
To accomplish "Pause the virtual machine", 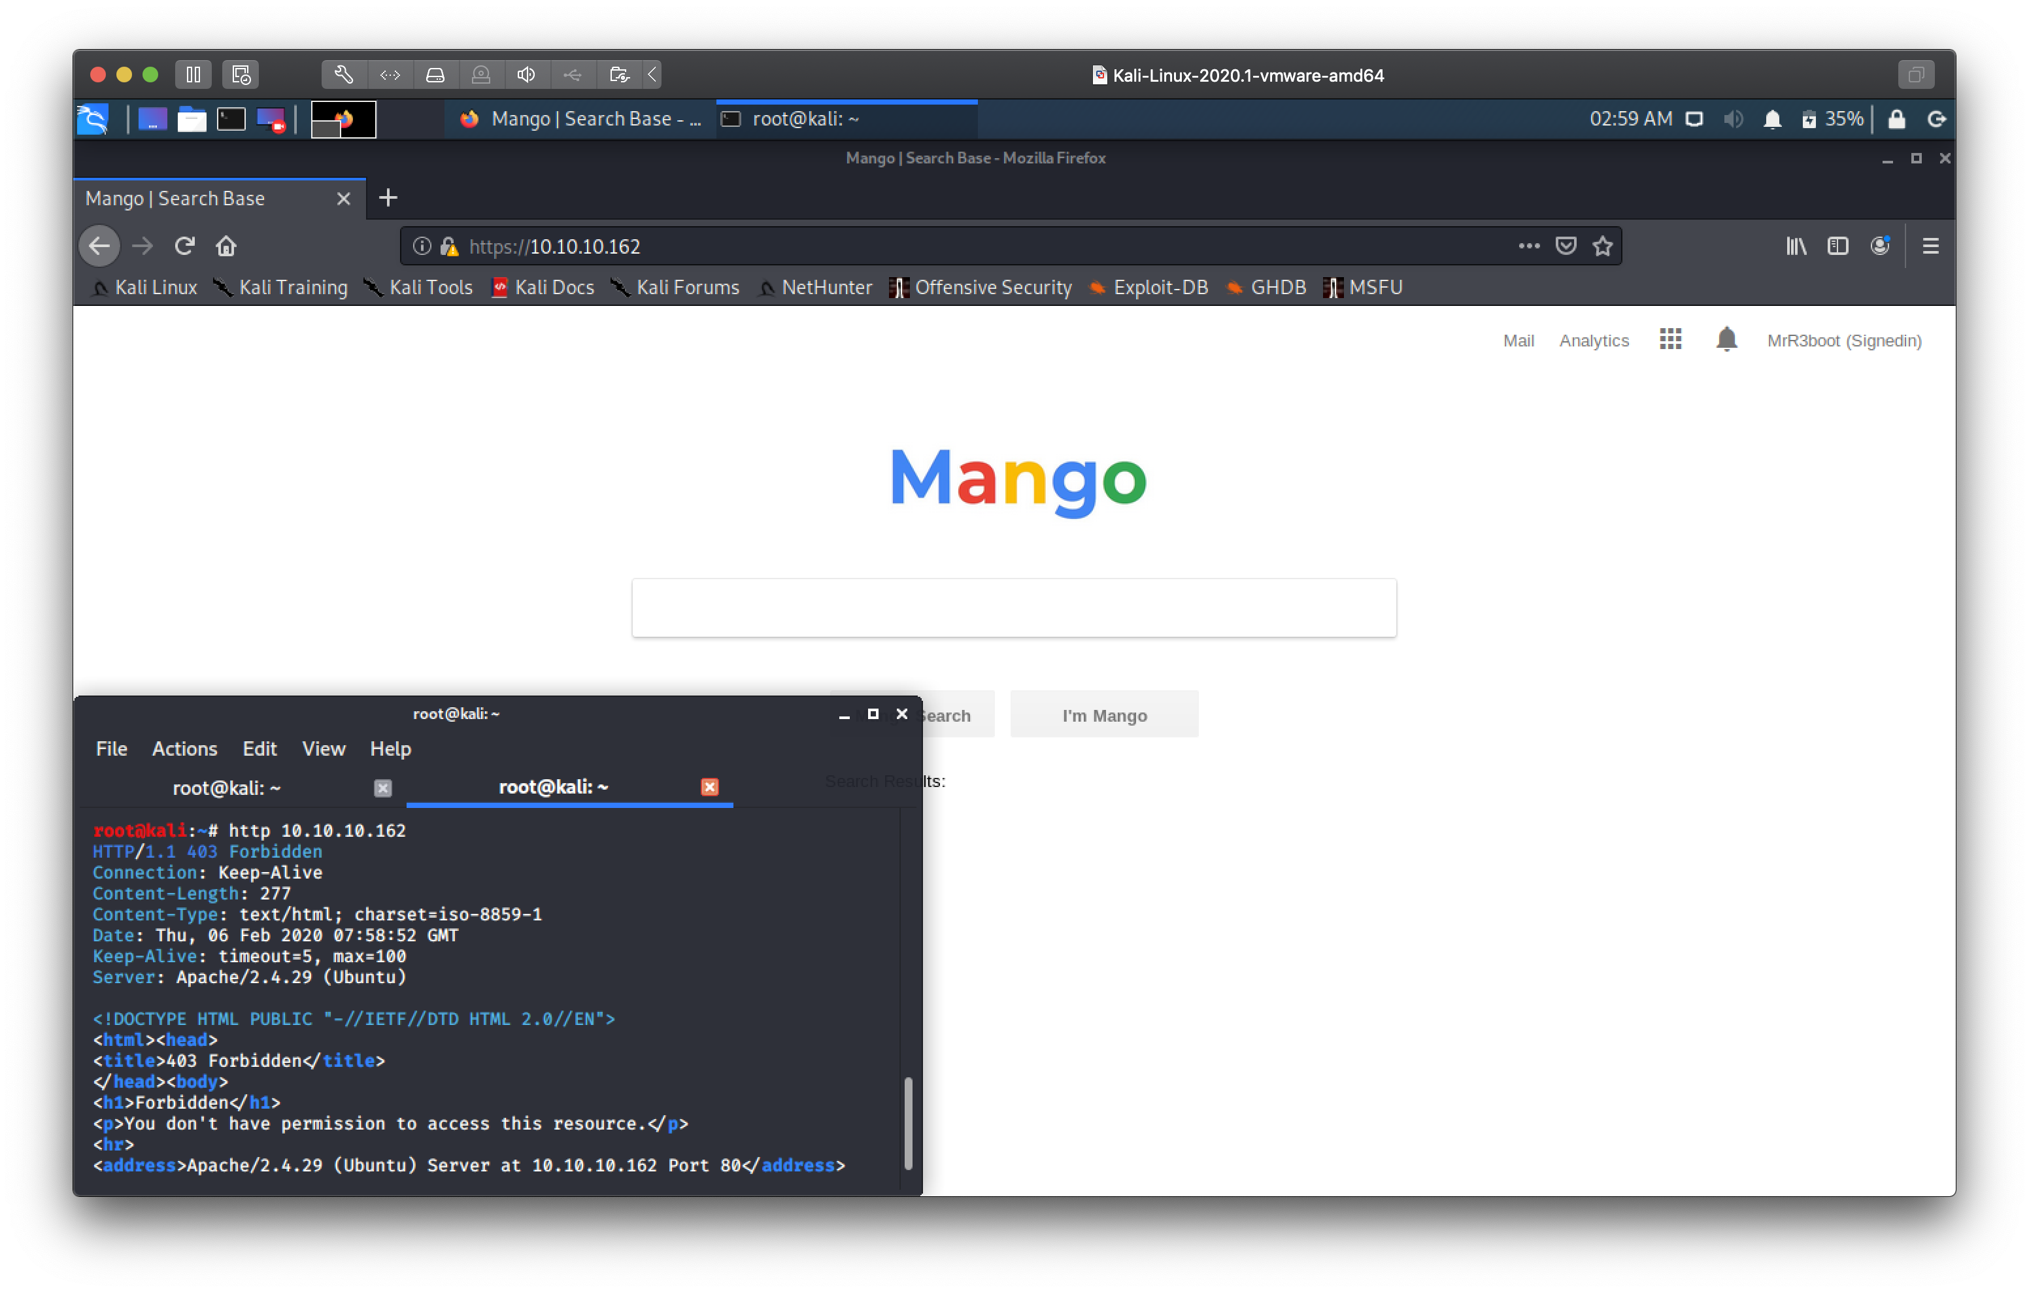I will (x=193, y=75).
